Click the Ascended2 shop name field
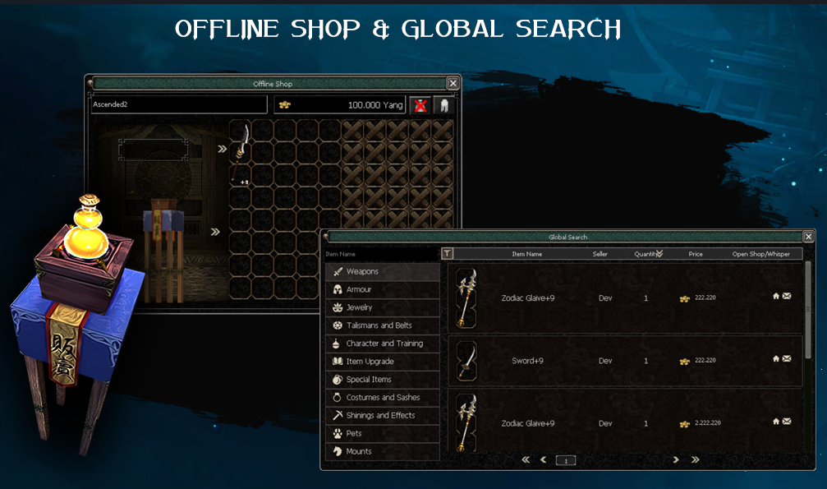 [178, 105]
